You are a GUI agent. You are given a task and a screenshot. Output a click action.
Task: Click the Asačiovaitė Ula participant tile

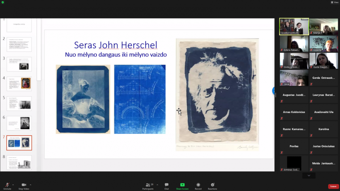[324, 112]
